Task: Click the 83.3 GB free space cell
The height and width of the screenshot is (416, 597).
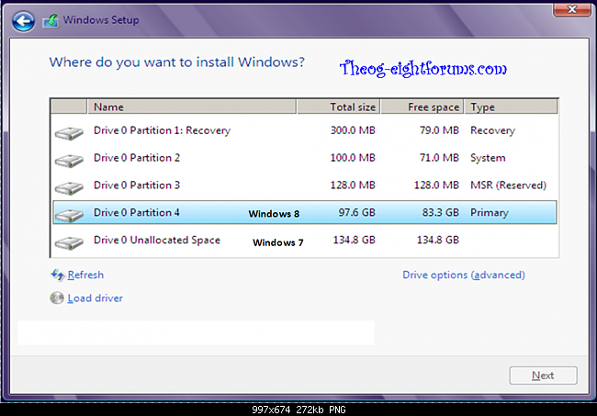Action: pyautogui.click(x=441, y=212)
